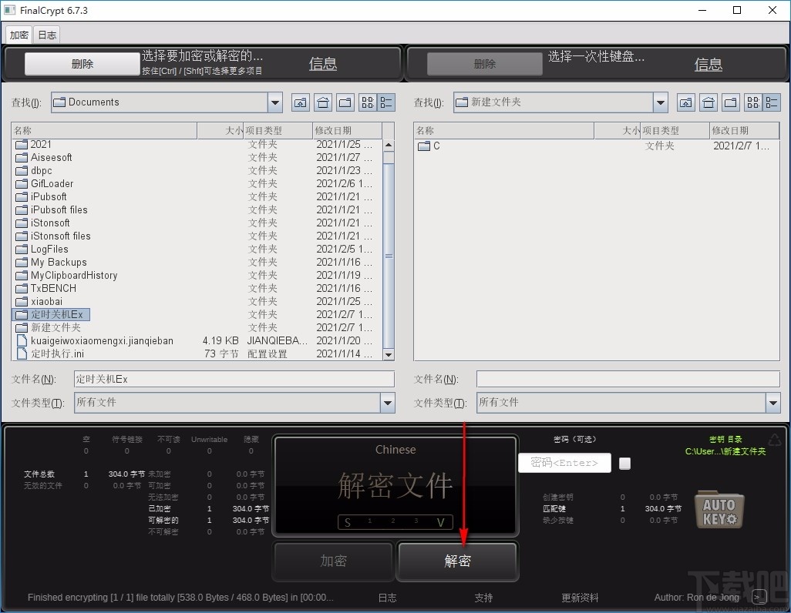This screenshot has width=791, height=613.
Task: Toggle the checkbox next to the password field
Action: click(x=624, y=463)
